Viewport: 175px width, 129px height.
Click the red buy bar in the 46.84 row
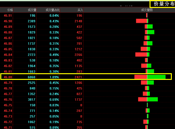(141, 55)
